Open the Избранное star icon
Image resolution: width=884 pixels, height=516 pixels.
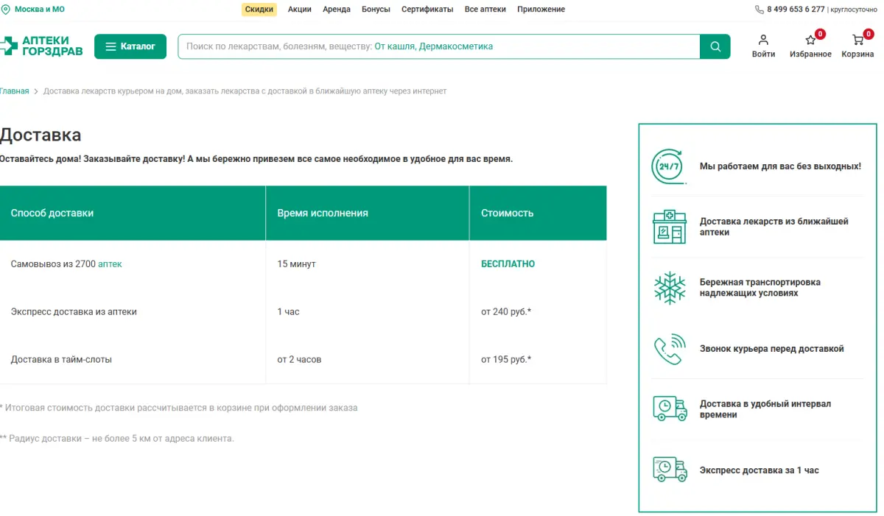pyautogui.click(x=810, y=40)
